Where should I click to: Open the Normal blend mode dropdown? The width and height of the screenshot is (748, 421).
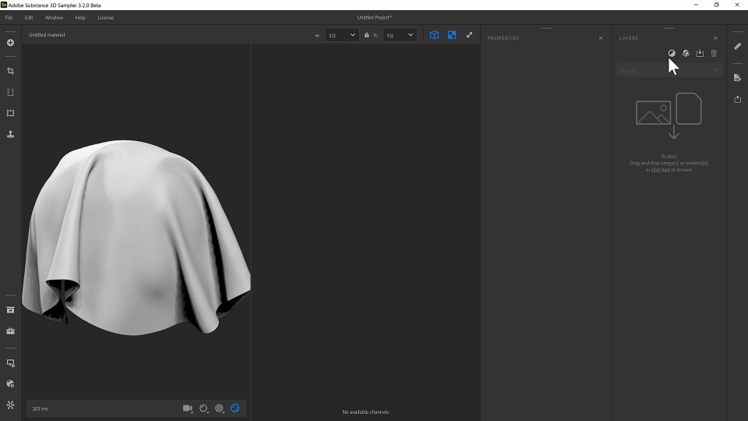point(669,71)
